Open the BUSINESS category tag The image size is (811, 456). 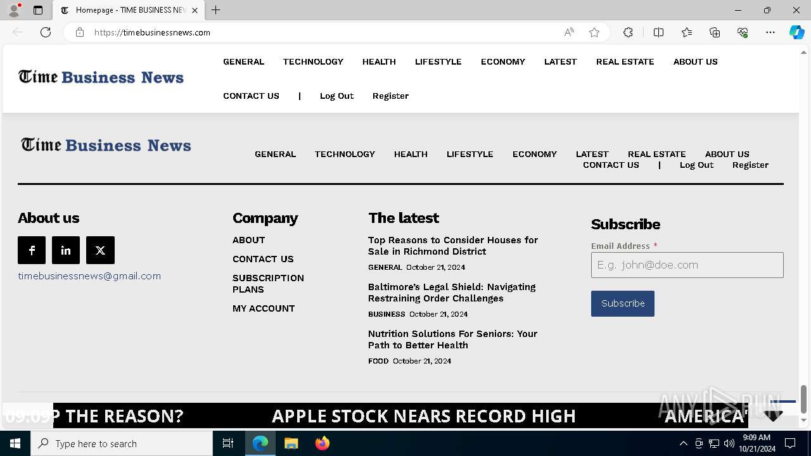pos(386,314)
